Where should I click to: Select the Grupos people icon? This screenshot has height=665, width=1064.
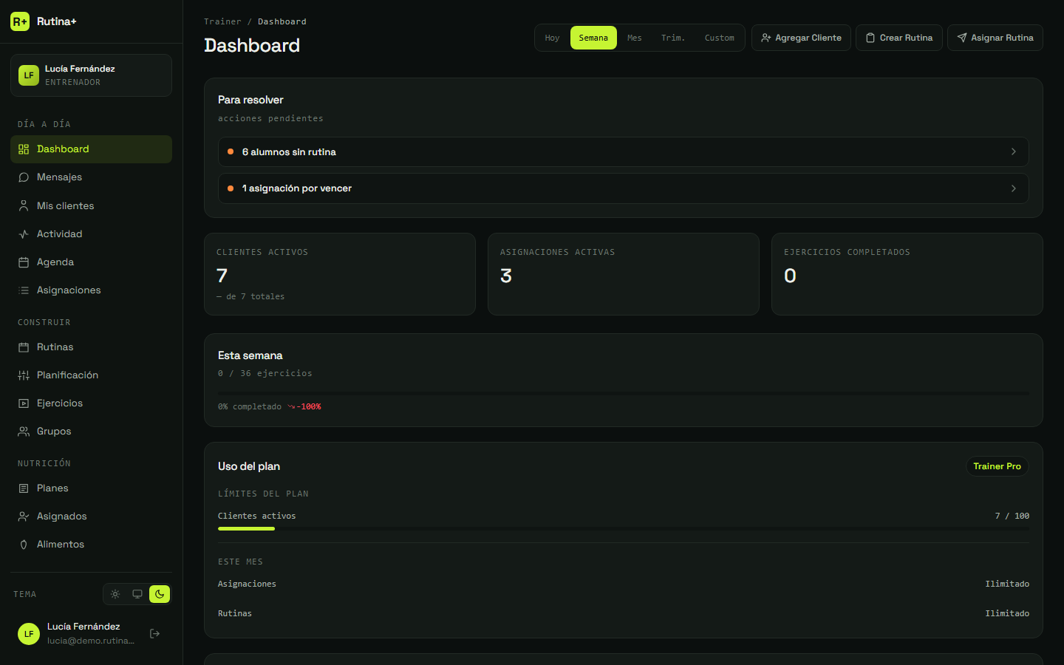24,432
